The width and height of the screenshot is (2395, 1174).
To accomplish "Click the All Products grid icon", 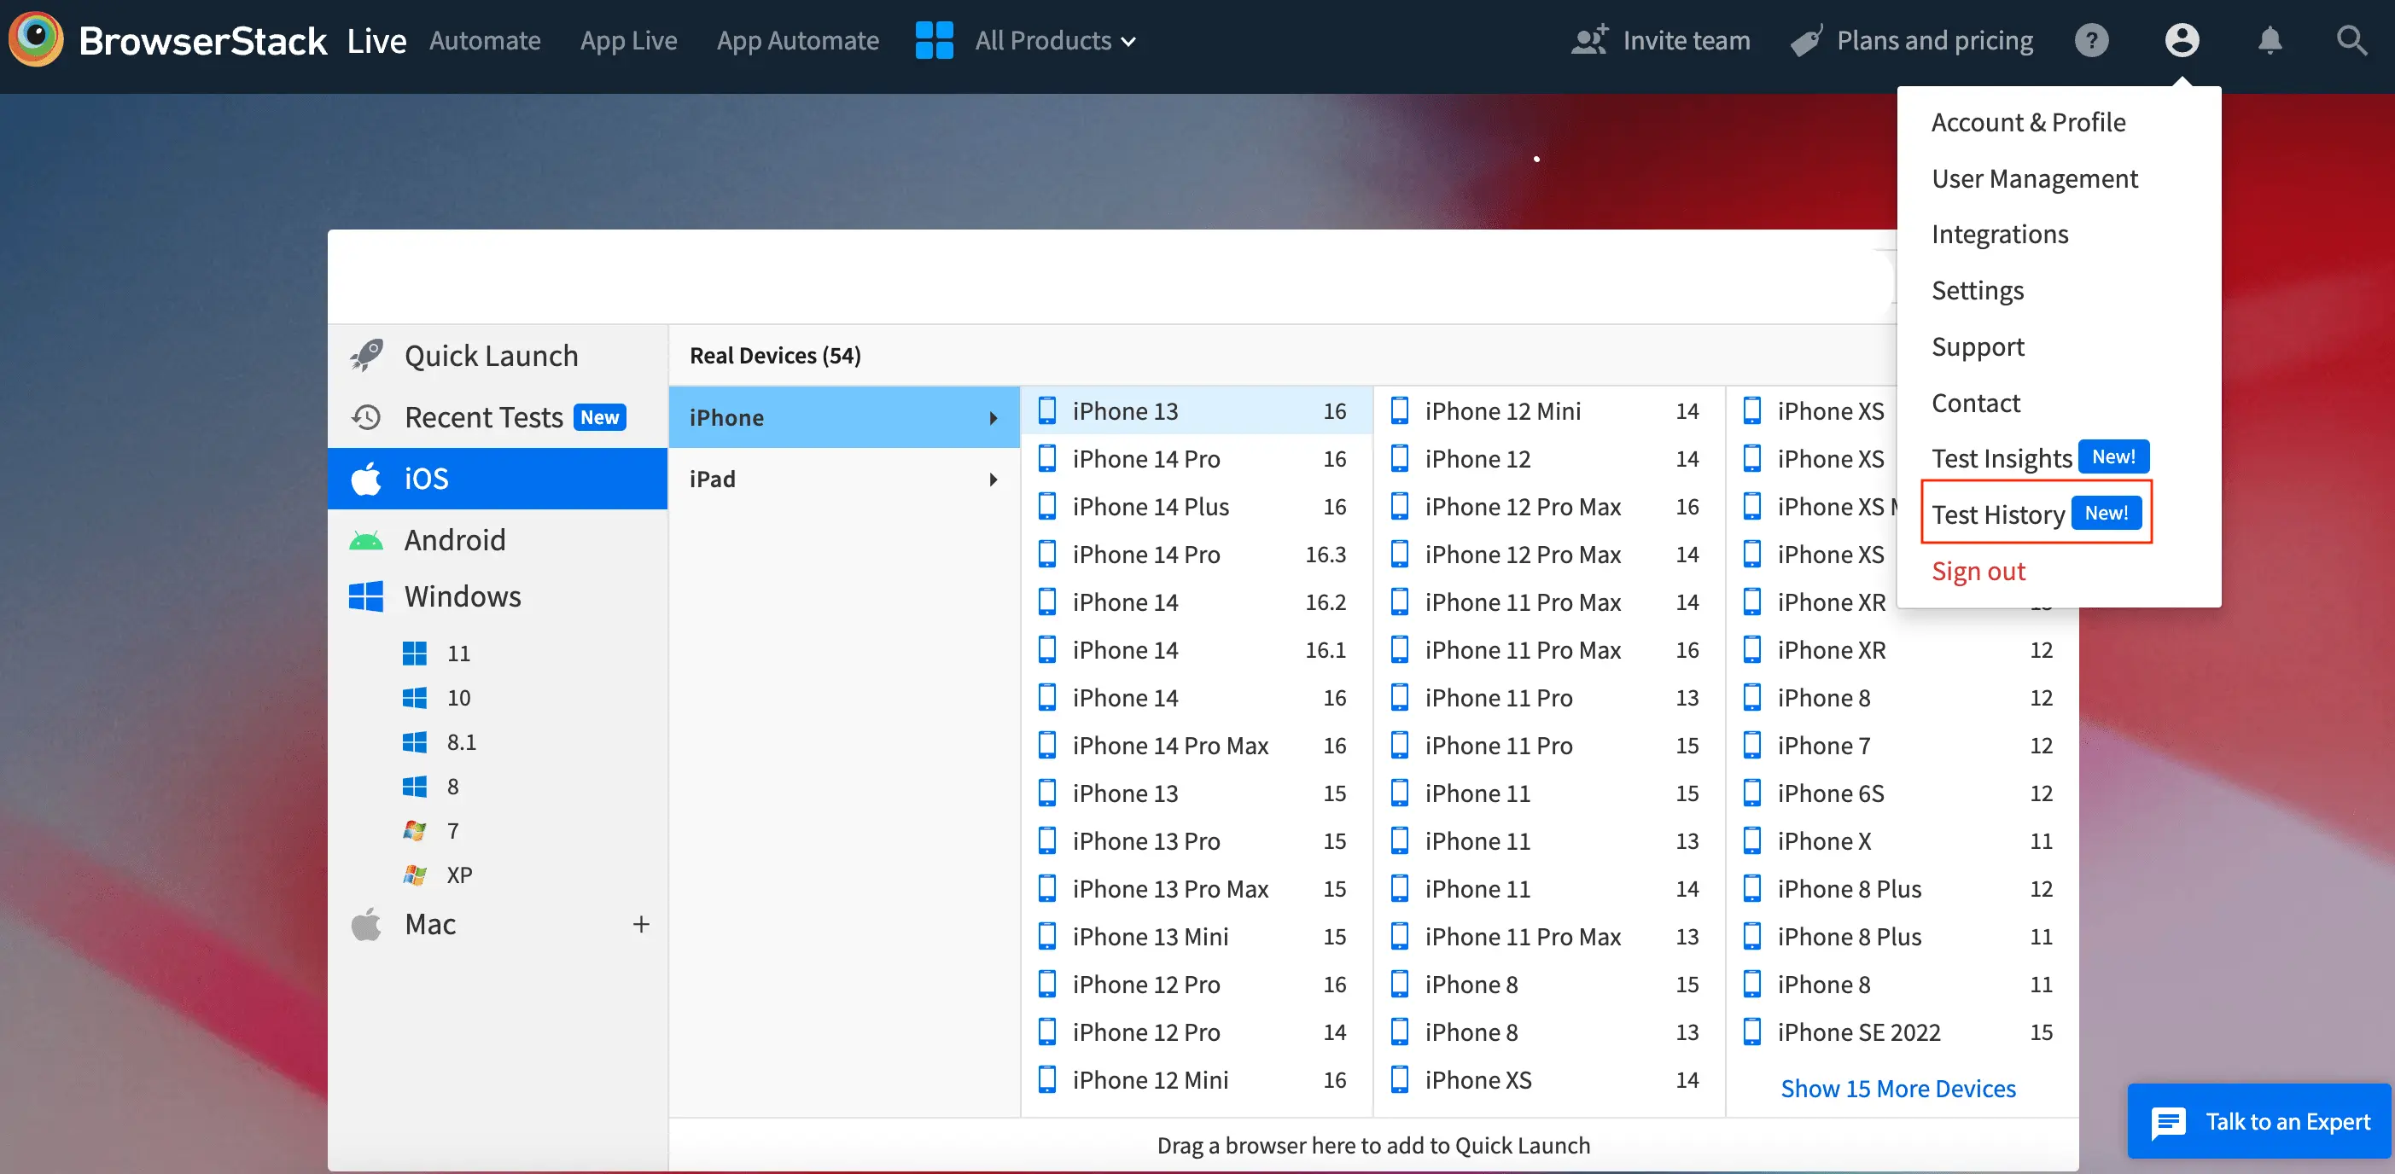I will [934, 40].
